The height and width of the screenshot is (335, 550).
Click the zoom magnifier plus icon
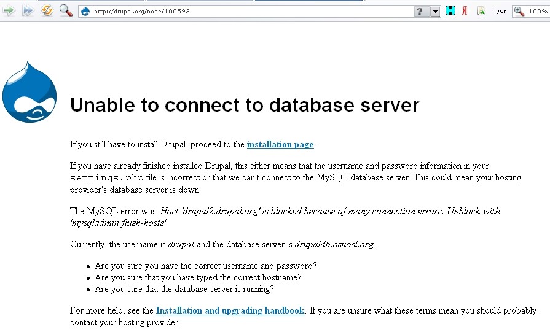pyautogui.click(x=519, y=11)
